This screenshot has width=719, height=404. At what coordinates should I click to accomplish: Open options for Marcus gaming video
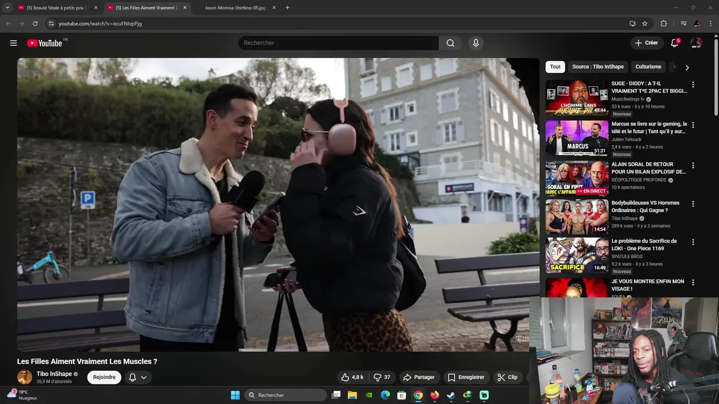pyautogui.click(x=693, y=125)
